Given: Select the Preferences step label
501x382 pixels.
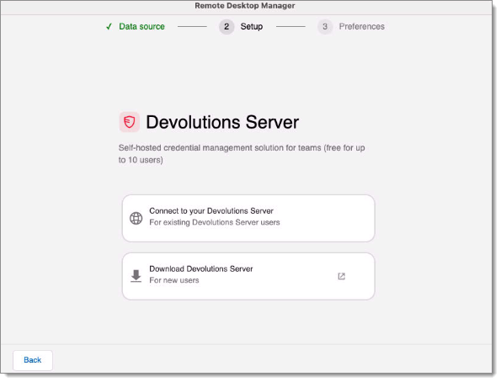Looking at the screenshot, I should [x=361, y=27].
